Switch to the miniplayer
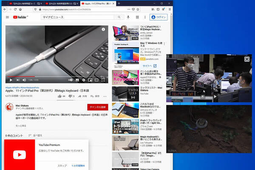255x170 pixels. tap(90, 80)
